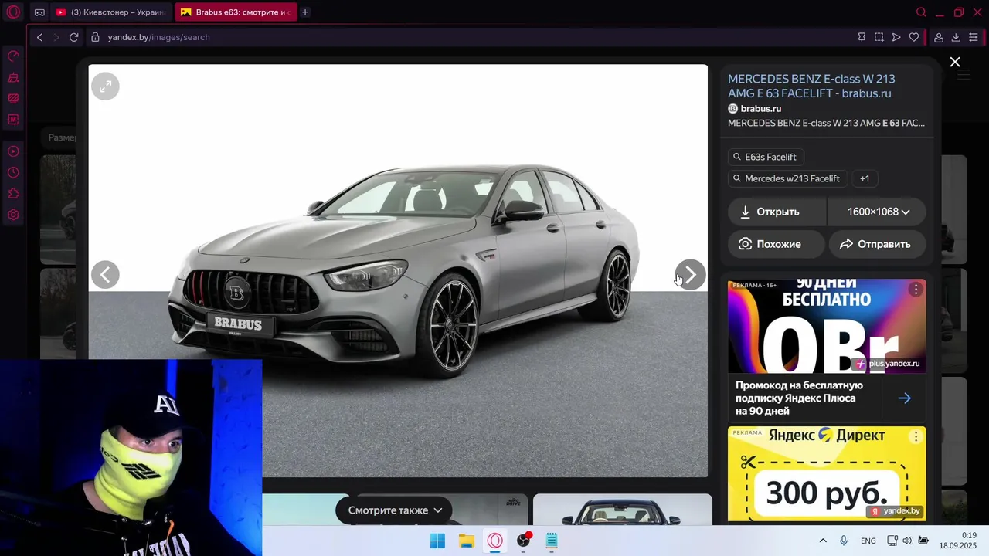This screenshot has height=556, width=989.
Task: Open Easy Setup sliders icon
Action: point(974,37)
